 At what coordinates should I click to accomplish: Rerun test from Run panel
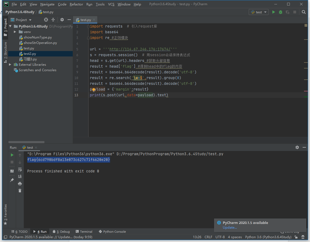click(12, 155)
